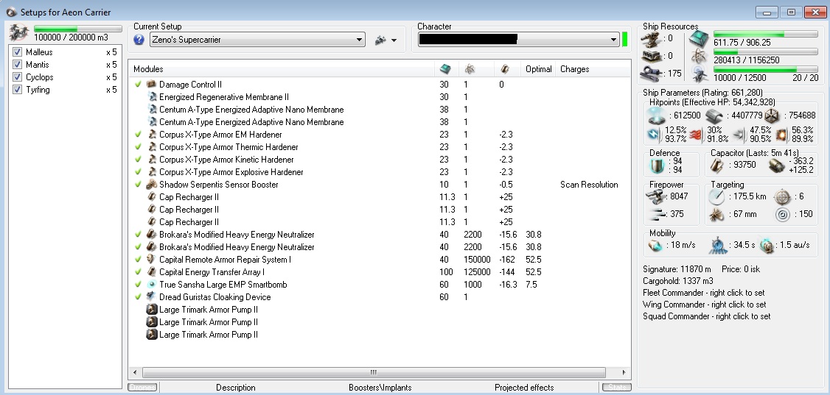The height and width of the screenshot is (395, 830).
Task: Click the Damage Control II module icon
Action: coord(152,85)
